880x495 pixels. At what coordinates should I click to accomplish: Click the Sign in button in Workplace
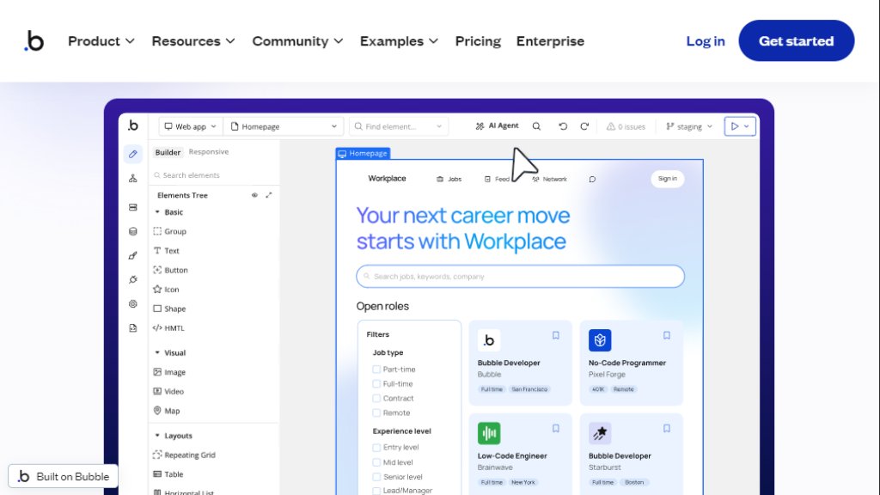coord(667,179)
